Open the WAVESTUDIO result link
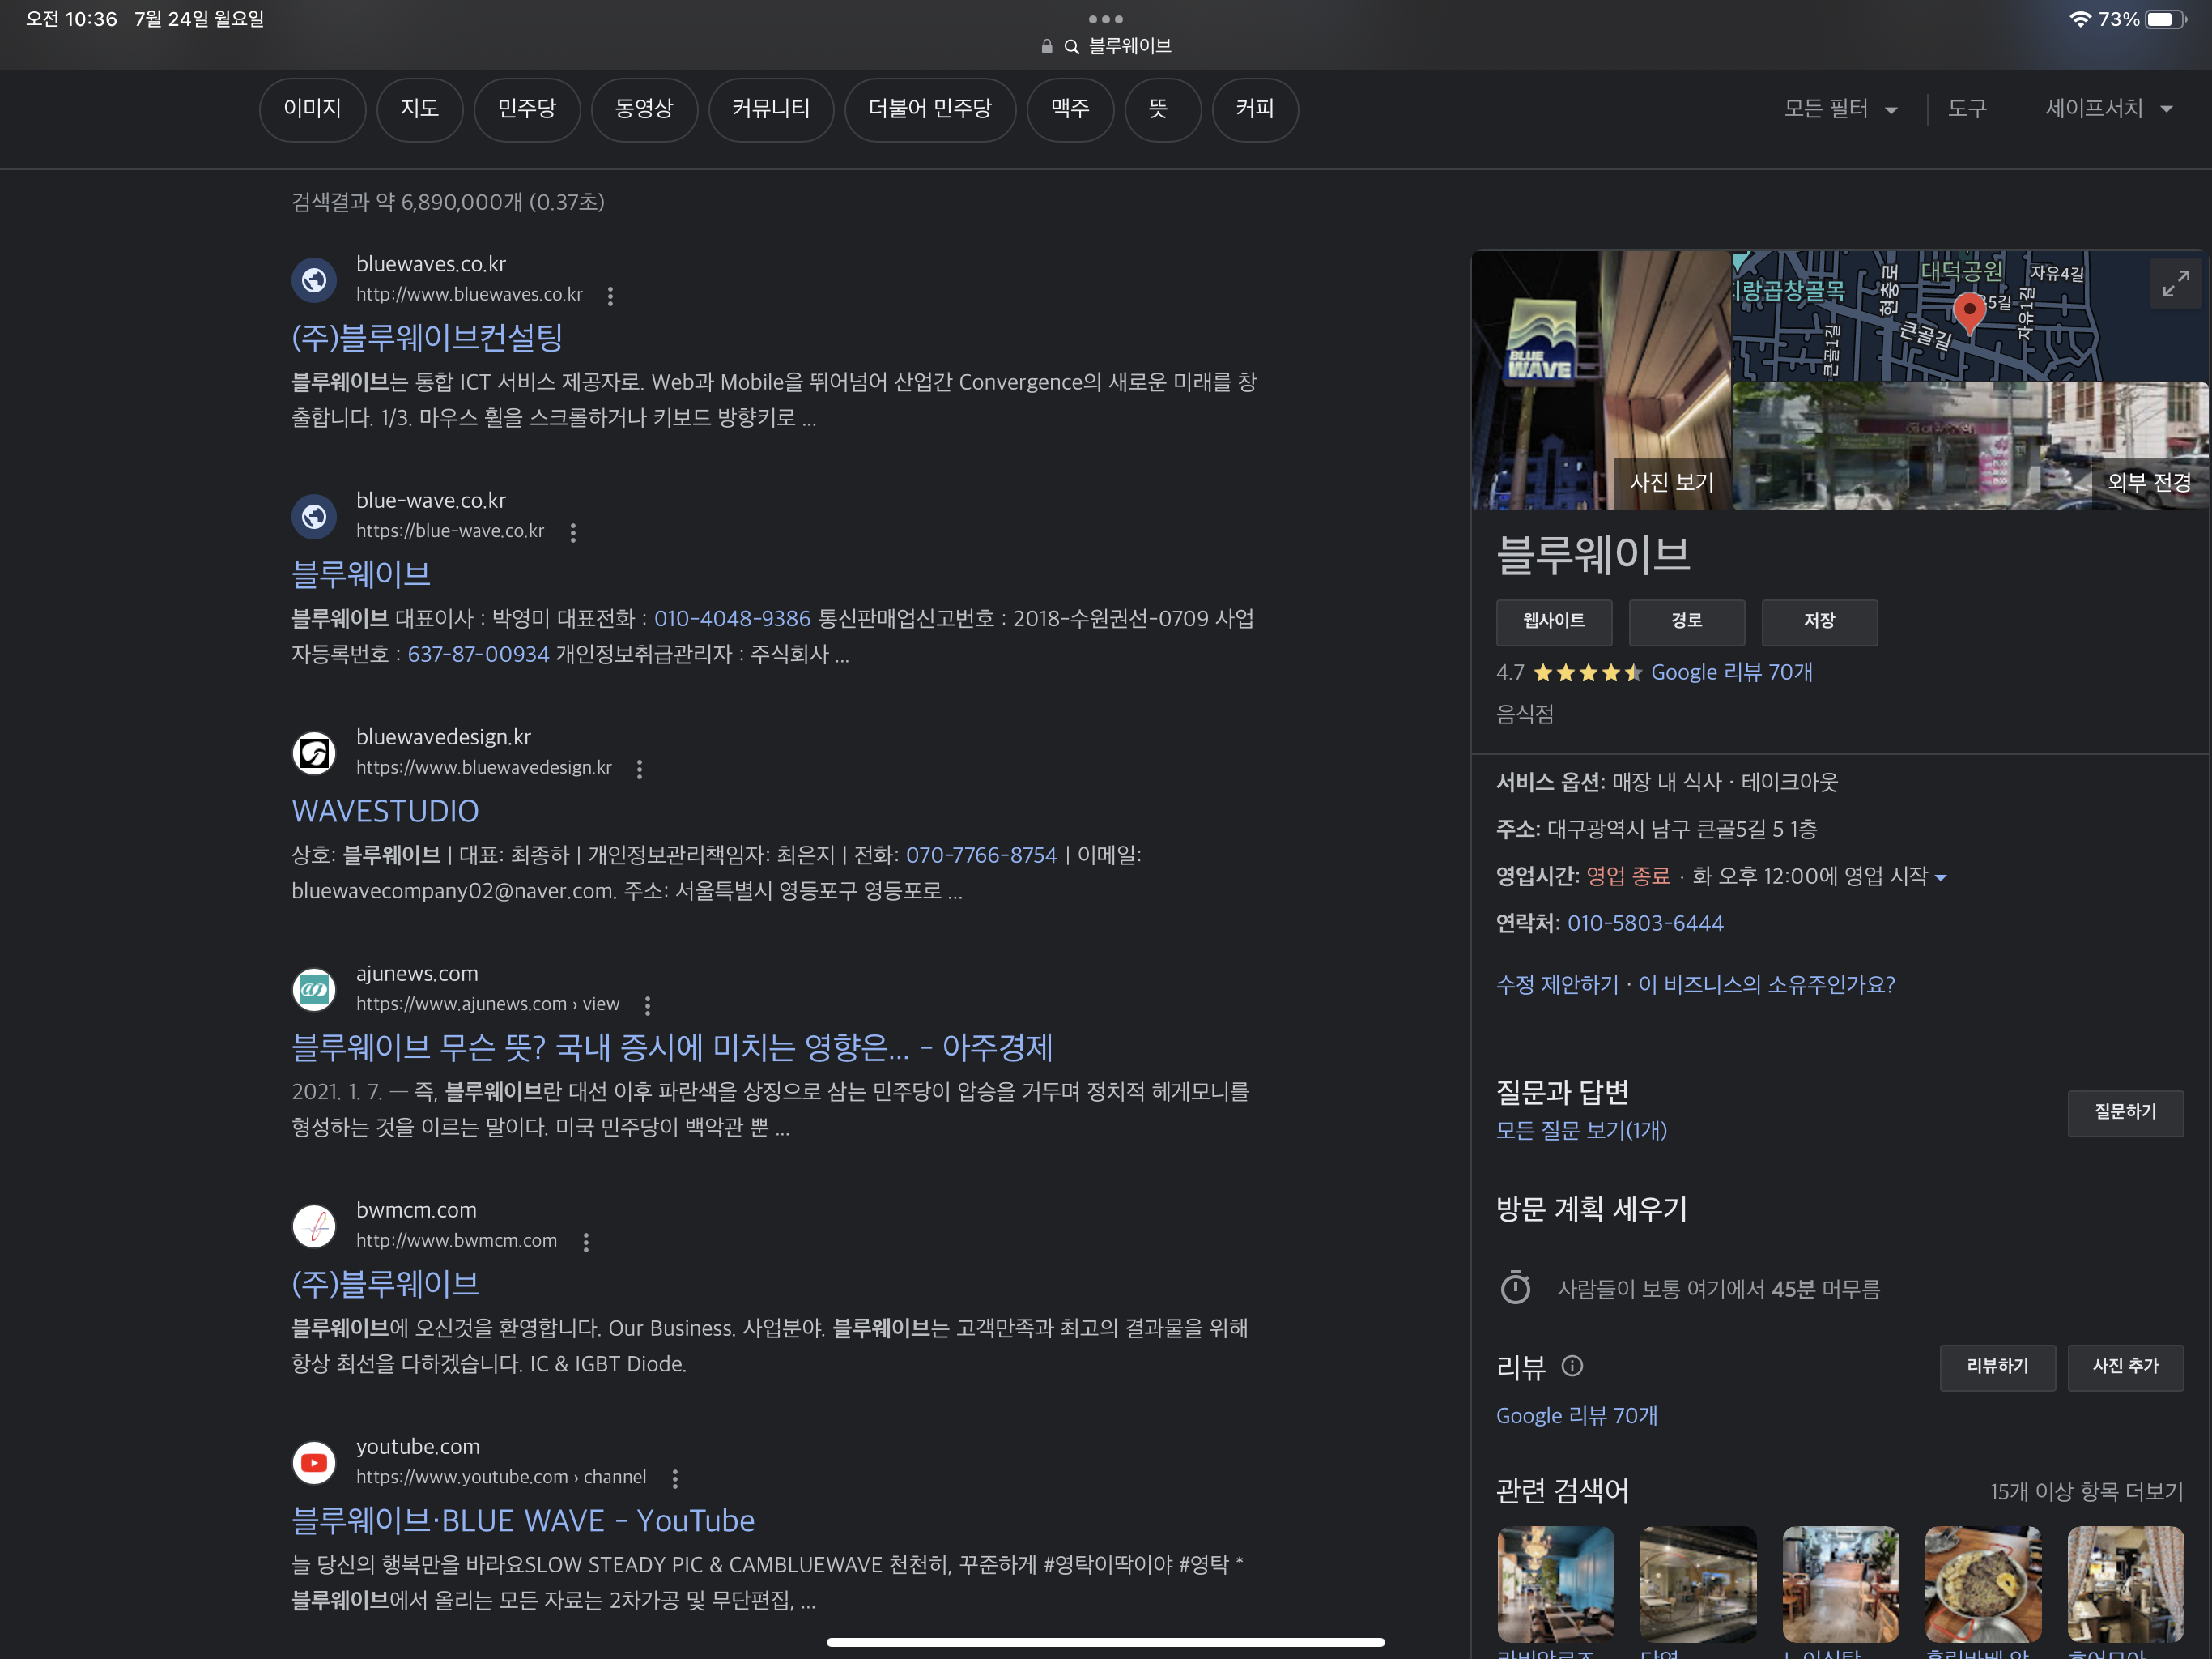Image resolution: width=2212 pixels, height=1659 pixels. 385,812
